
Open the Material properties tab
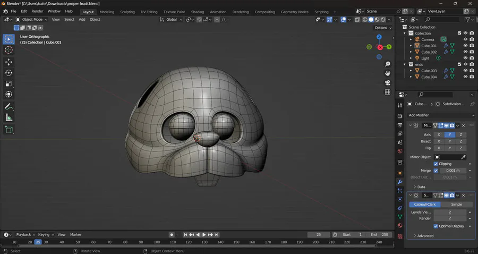point(400,226)
